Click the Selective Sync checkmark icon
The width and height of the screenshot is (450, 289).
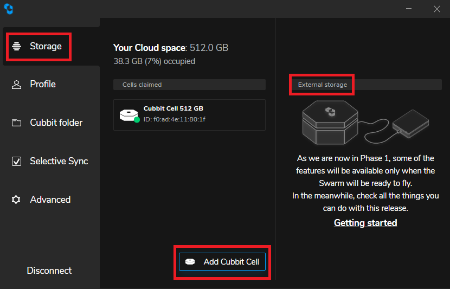[x=16, y=161]
